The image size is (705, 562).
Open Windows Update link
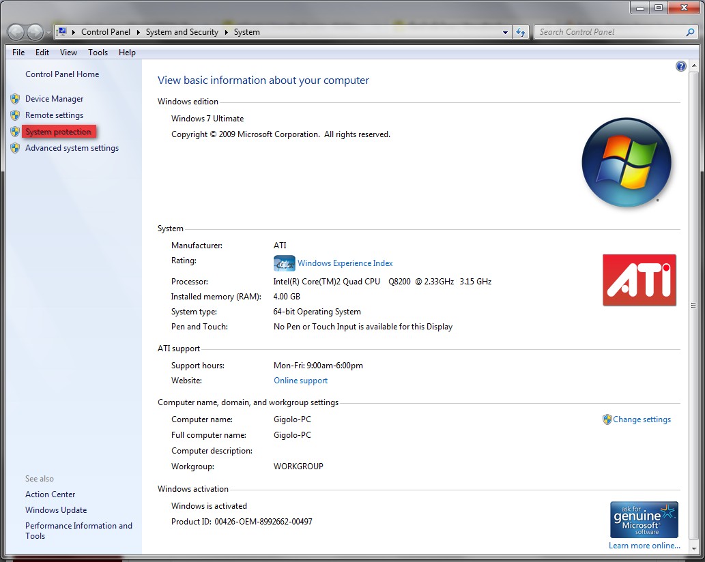[56, 510]
